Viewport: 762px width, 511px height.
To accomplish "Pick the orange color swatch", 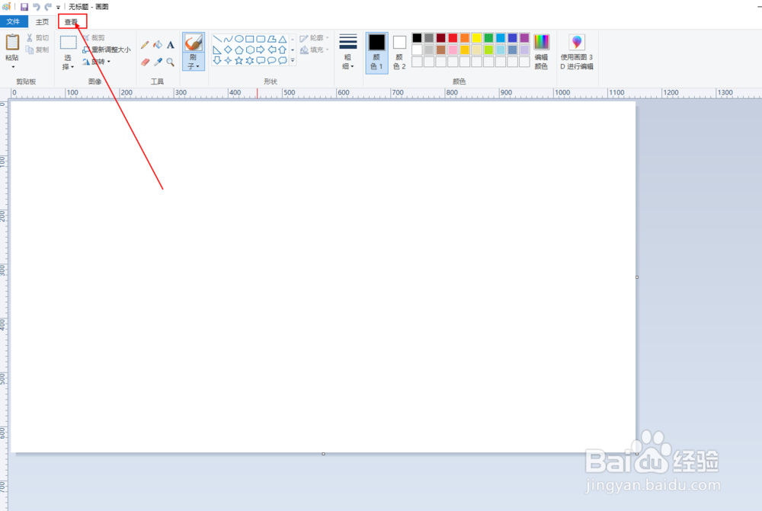I will [x=465, y=38].
